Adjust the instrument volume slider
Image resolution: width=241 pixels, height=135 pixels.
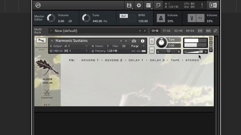[195, 52]
